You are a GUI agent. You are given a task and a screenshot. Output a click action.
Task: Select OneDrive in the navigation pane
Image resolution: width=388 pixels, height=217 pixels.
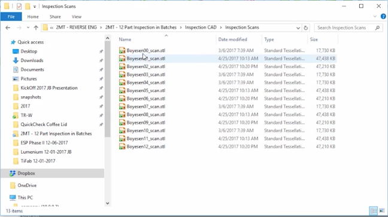(x=27, y=185)
